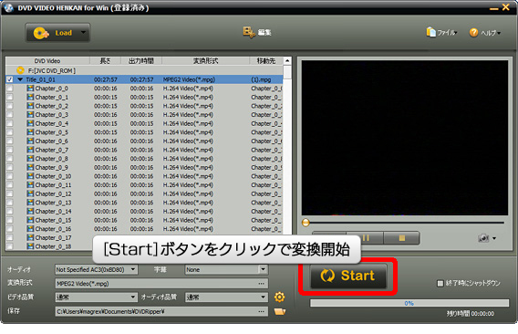
Task: Open the ファイル menu
Action: (x=442, y=33)
